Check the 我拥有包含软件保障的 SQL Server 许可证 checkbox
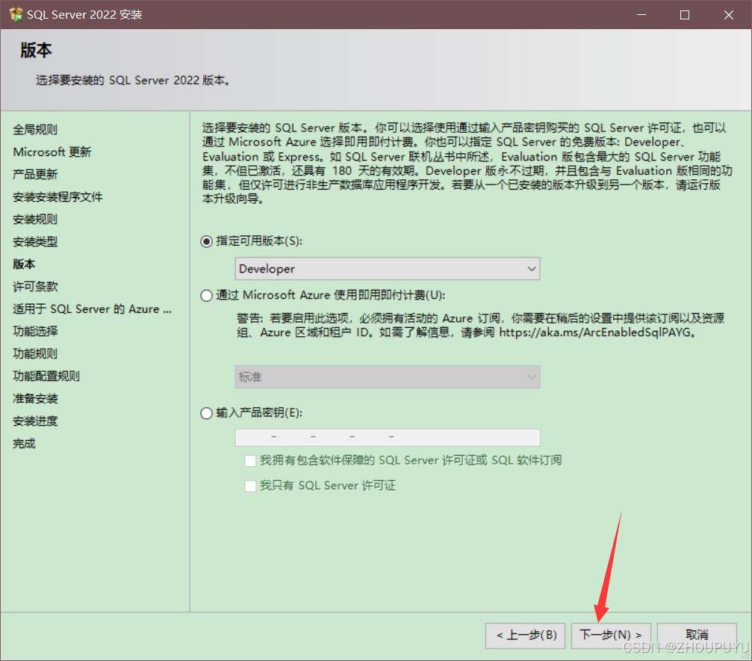752x661 pixels. point(250,460)
